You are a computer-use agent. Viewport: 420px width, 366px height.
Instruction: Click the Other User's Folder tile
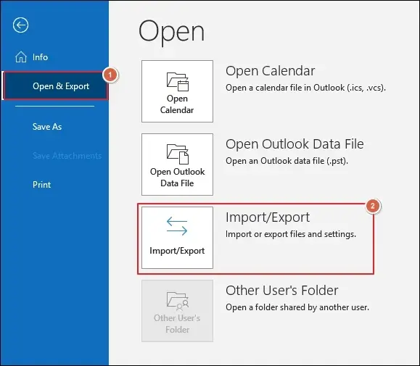click(x=177, y=311)
